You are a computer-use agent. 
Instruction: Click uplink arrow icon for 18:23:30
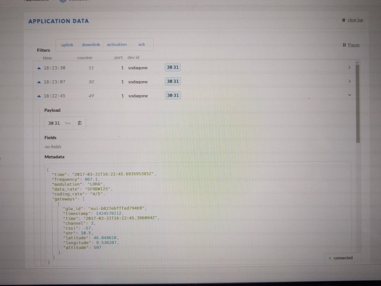(x=39, y=68)
